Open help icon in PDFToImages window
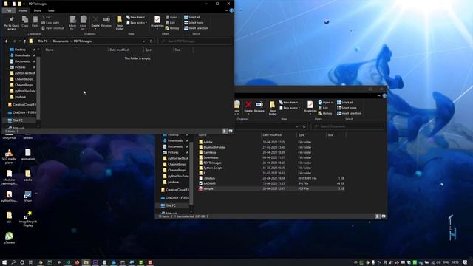The image size is (473, 266). [231, 10]
